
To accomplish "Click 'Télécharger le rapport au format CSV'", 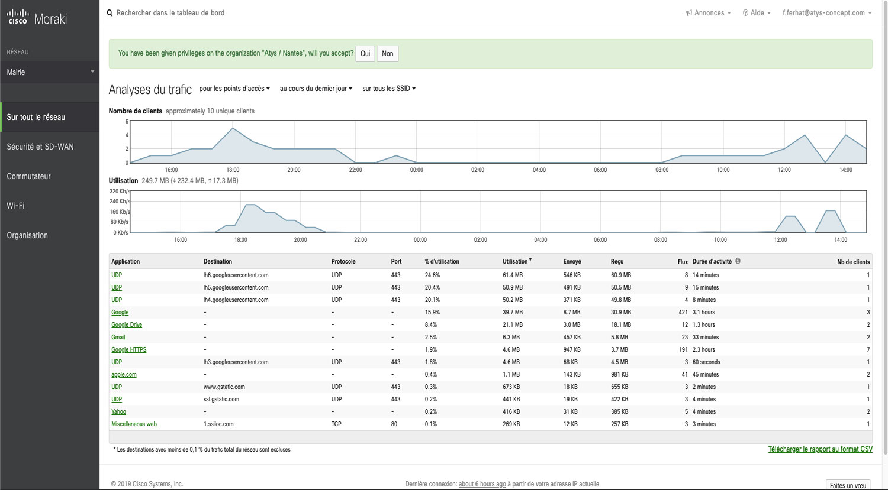I will click(820, 449).
